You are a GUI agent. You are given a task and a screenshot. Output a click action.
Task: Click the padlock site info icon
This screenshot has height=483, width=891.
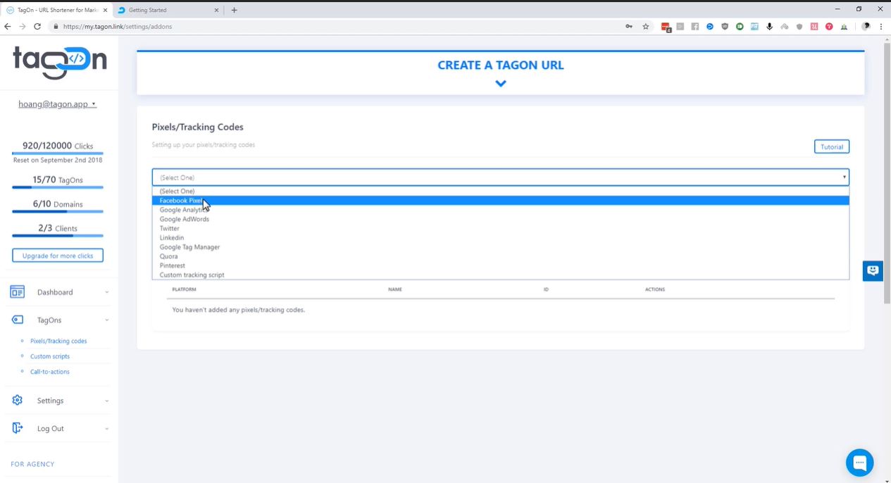(56, 27)
